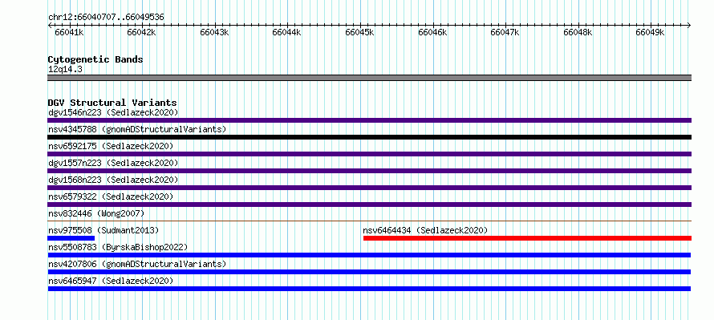
Task: Click the 66045k ruler position
Action: click(x=359, y=32)
